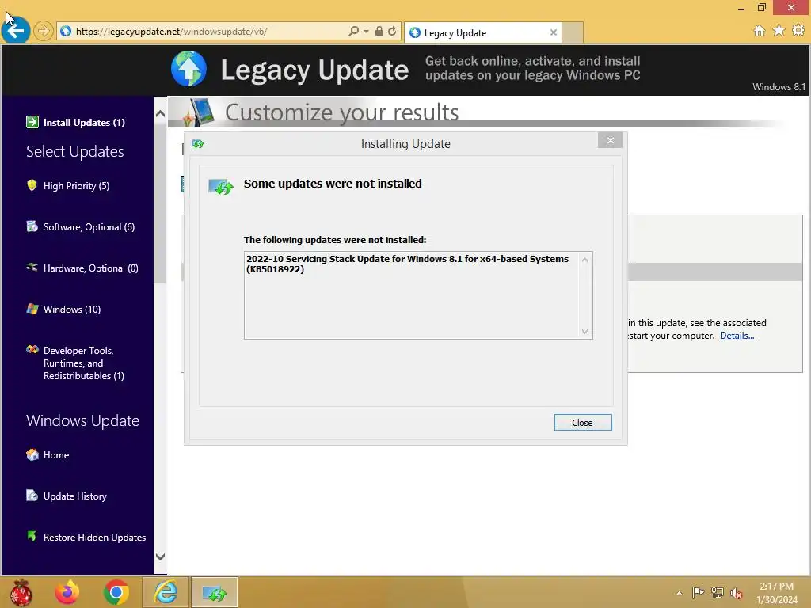Click sidebar scrollbar down arrow
Screen dimensions: 811x608
point(160,557)
